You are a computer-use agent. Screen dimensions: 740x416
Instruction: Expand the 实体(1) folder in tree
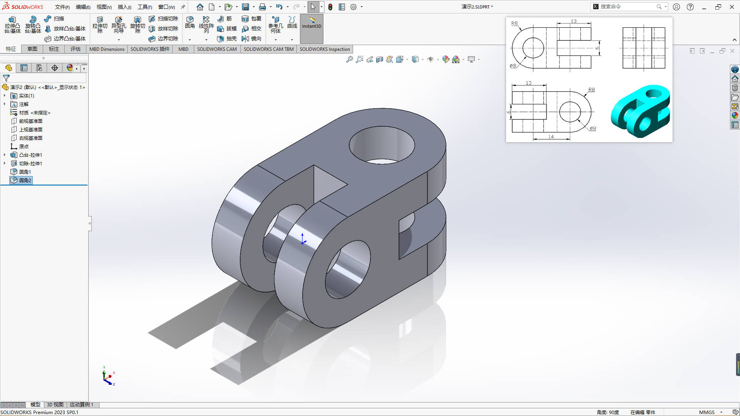[5, 96]
